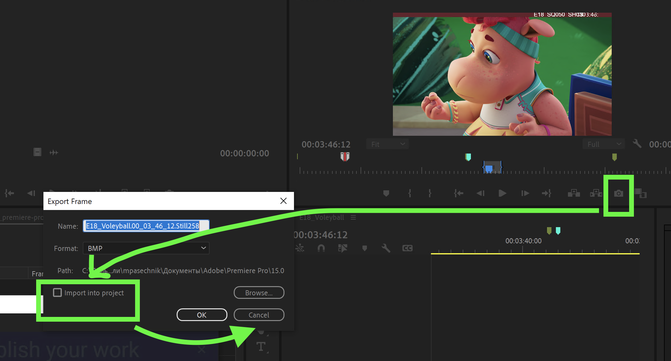Select the olive marker on Program scrubber
This screenshot has width=671, height=361.
(615, 157)
